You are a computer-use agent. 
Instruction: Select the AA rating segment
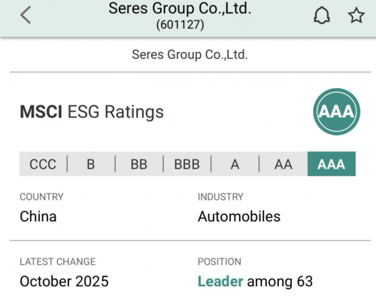[x=284, y=164]
